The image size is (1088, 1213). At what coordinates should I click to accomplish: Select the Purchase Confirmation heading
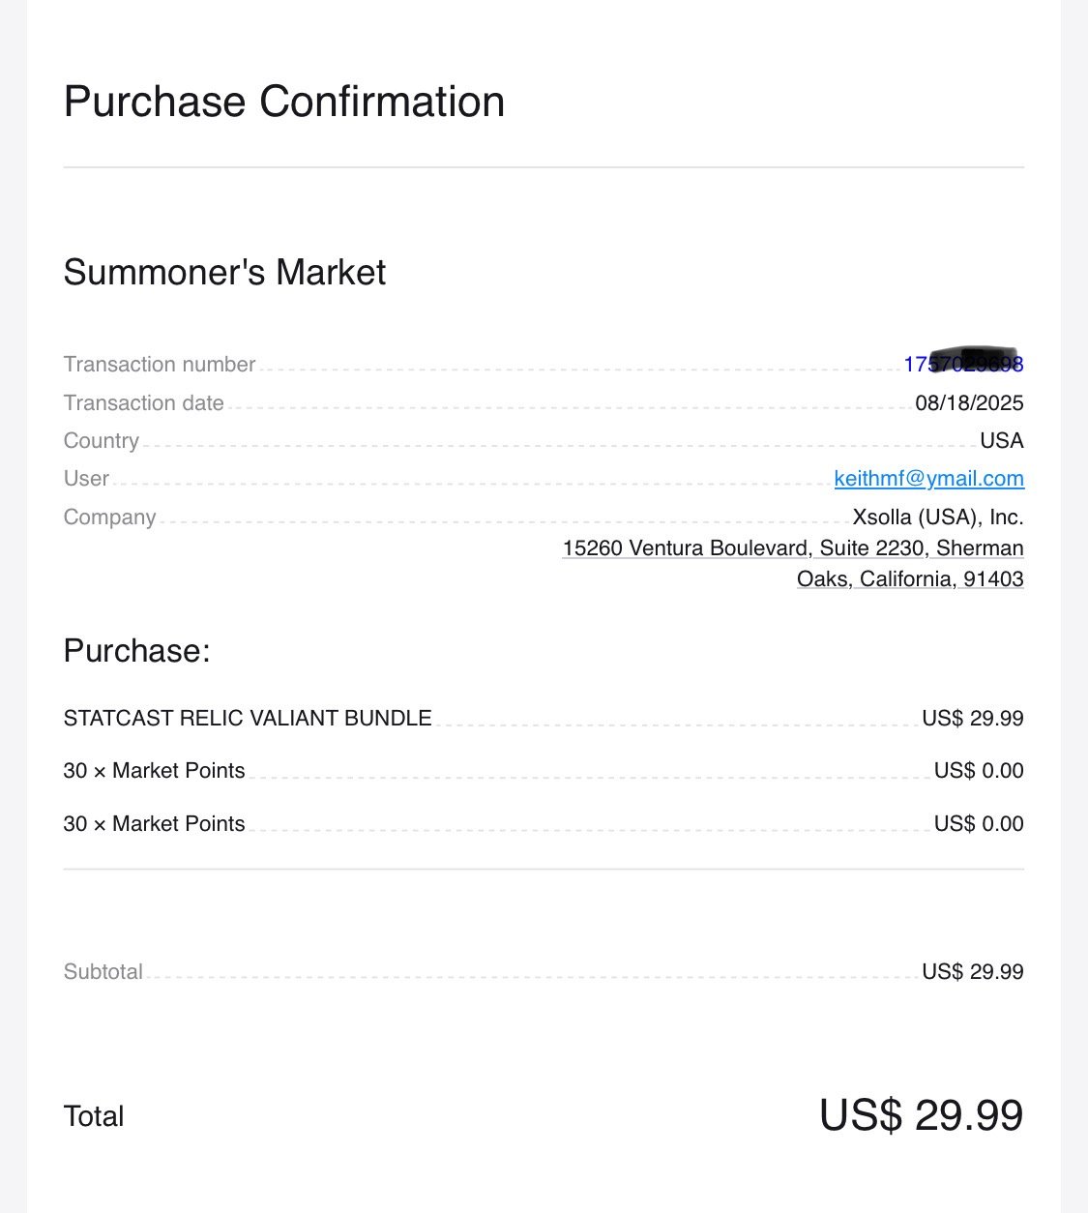(284, 102)
